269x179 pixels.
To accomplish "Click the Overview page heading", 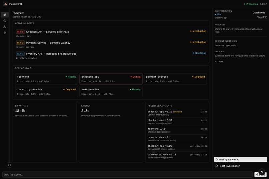I will pyautogui.click(x=18, y=13).
